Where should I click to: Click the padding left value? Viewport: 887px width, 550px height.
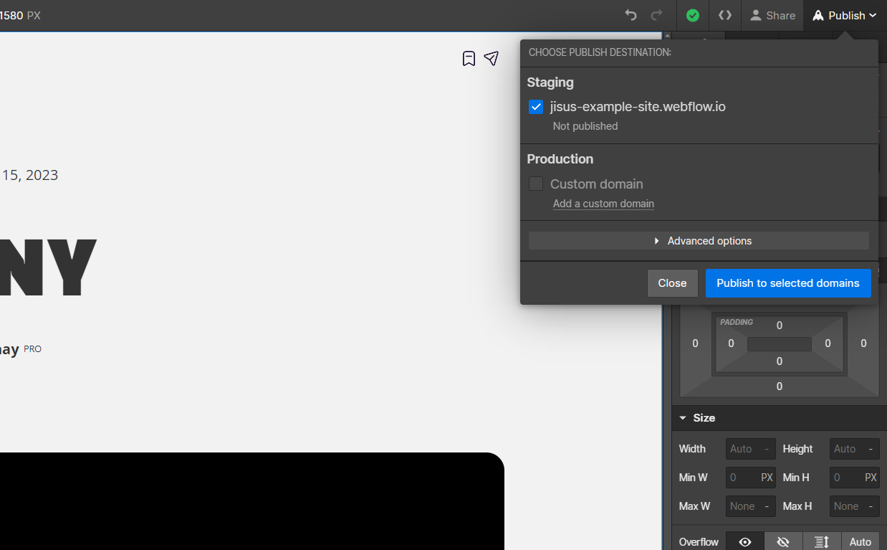(x=731, y=343)
